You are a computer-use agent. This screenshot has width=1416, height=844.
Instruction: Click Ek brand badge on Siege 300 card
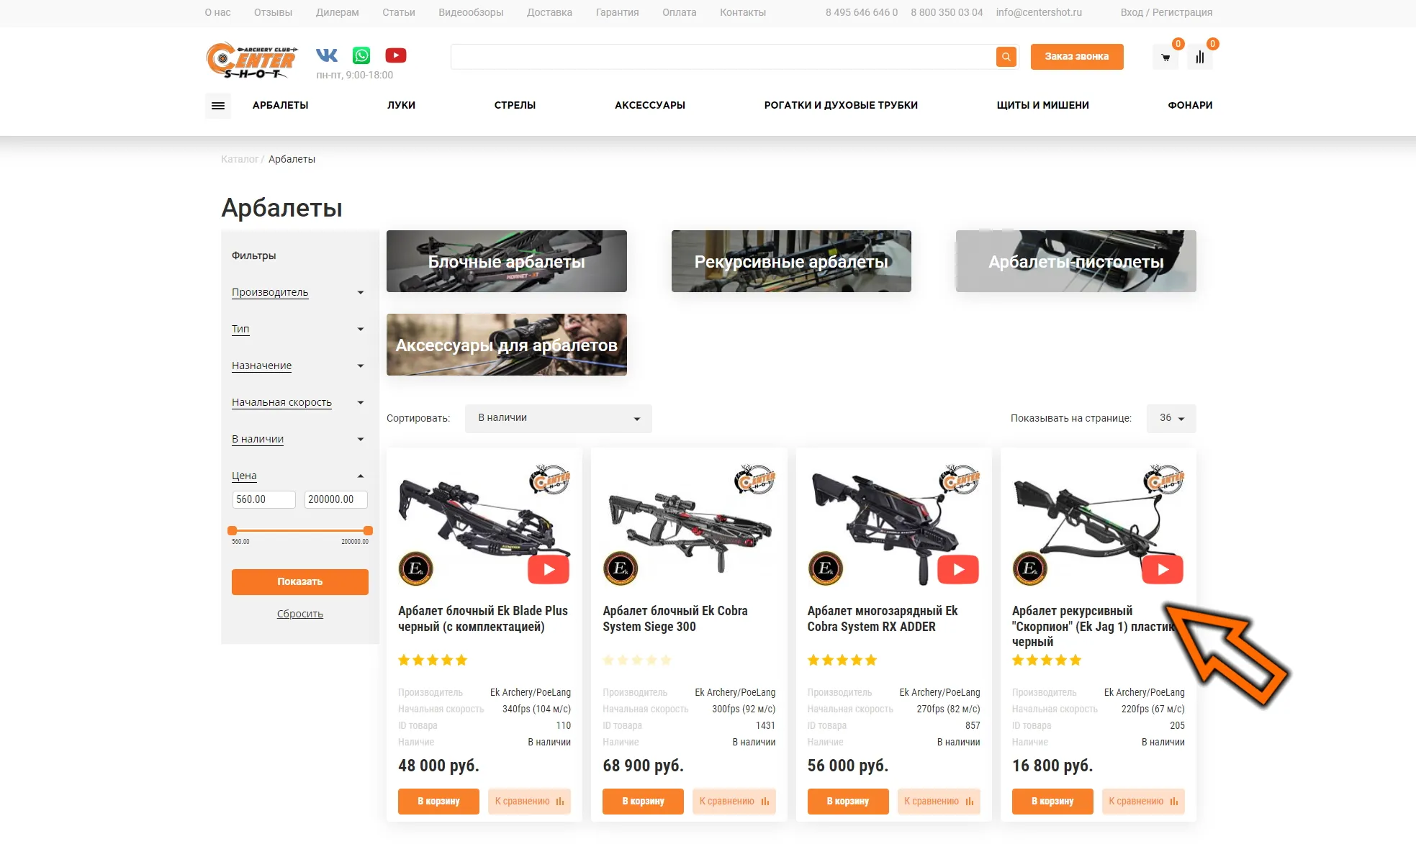pyautogui.click(x=621, y=568)
